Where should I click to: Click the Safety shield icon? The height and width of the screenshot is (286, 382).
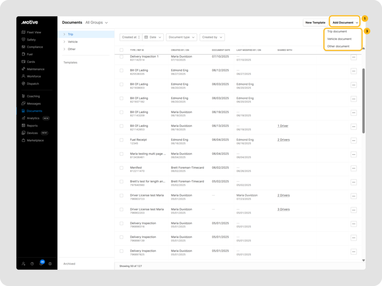(23, 40)
